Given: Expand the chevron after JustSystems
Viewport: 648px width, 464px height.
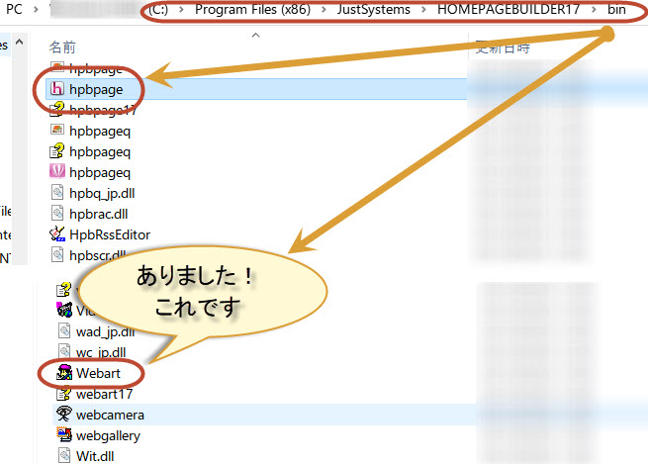Looking at the screenshot, I should (x=423, y=9).
